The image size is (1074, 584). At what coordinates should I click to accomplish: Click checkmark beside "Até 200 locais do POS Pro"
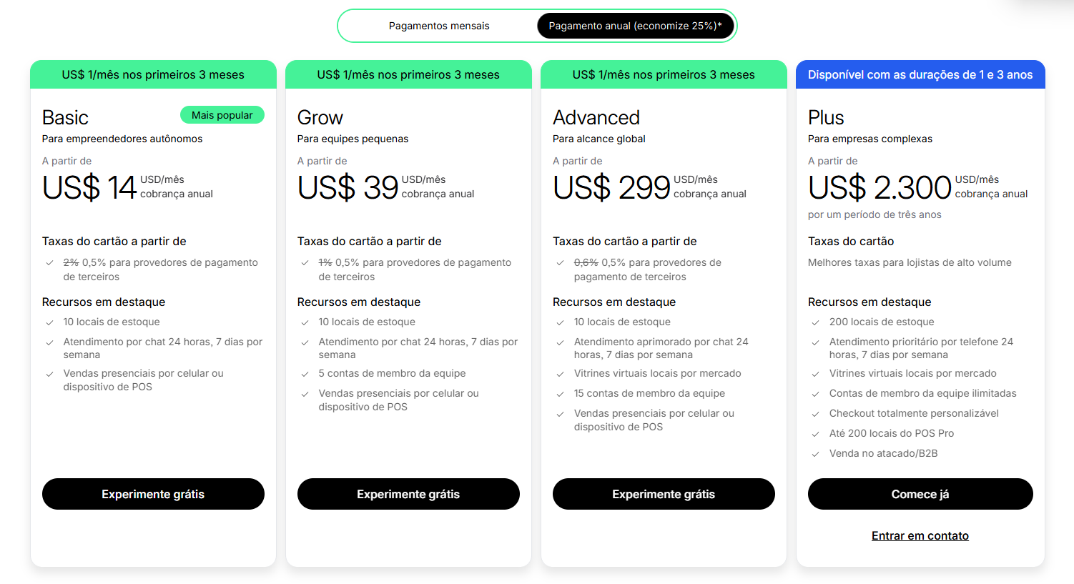pyautogui.click(x=816, y=432)
